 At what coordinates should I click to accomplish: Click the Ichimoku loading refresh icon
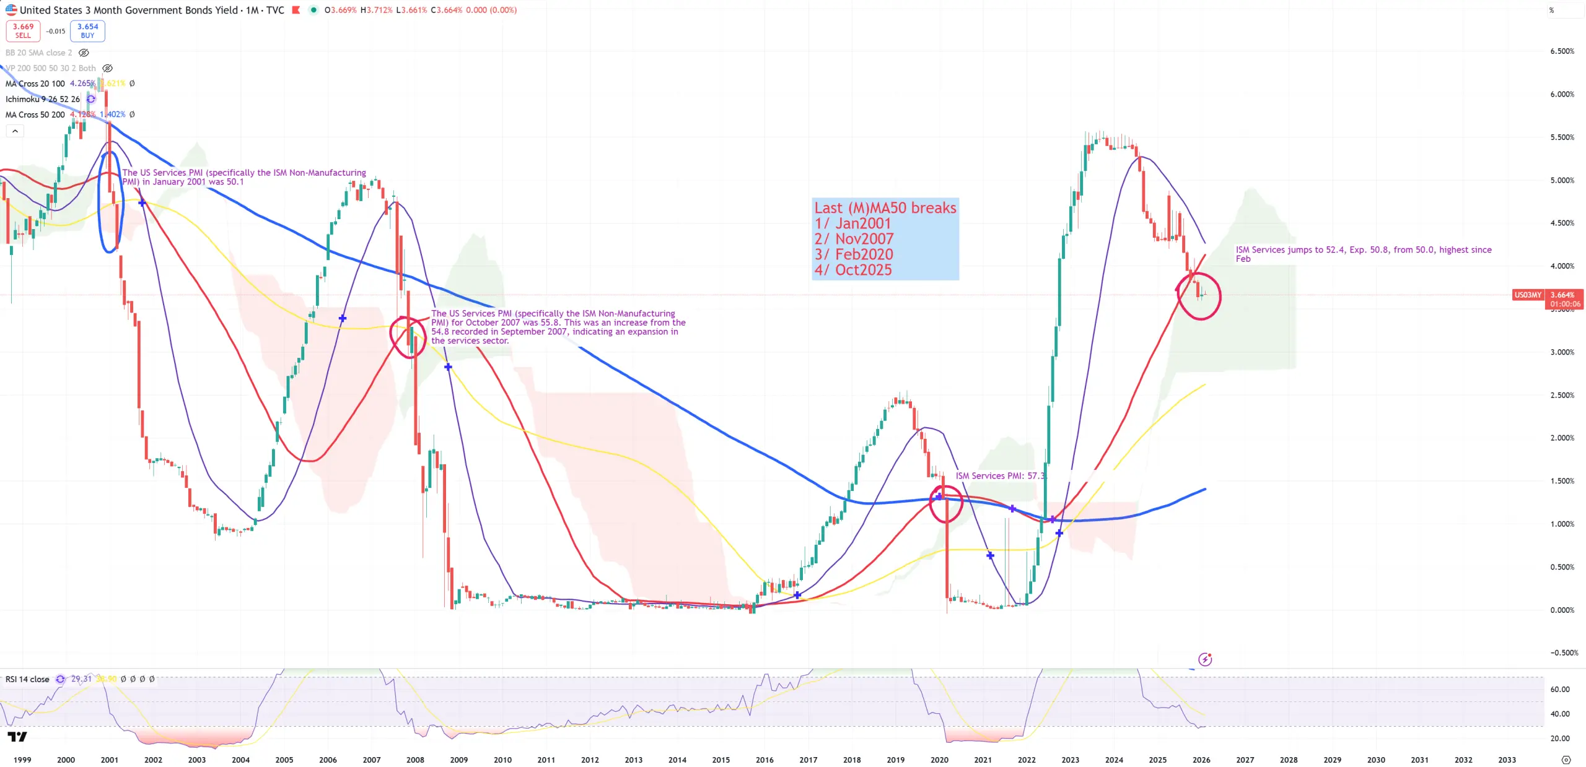pyautogui.click(x=91, y=99)
